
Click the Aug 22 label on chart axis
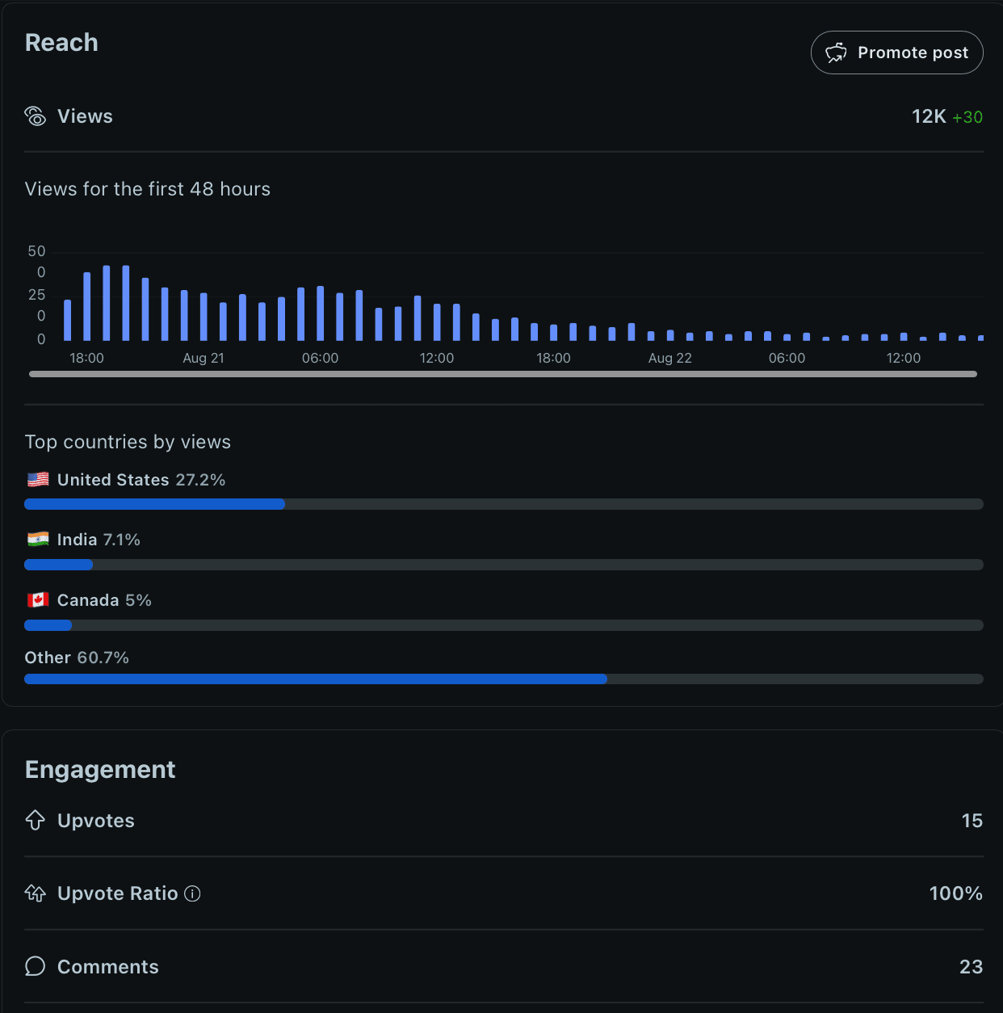point(669,358)
